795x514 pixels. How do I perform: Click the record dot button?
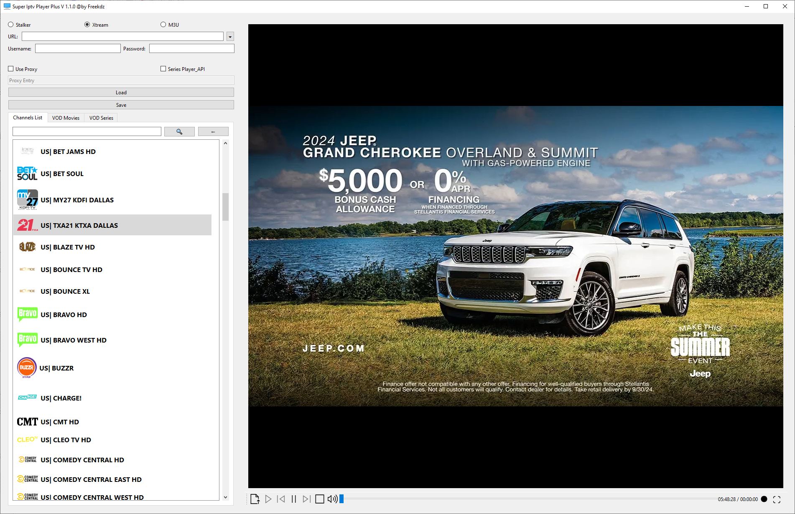(764, 499)
